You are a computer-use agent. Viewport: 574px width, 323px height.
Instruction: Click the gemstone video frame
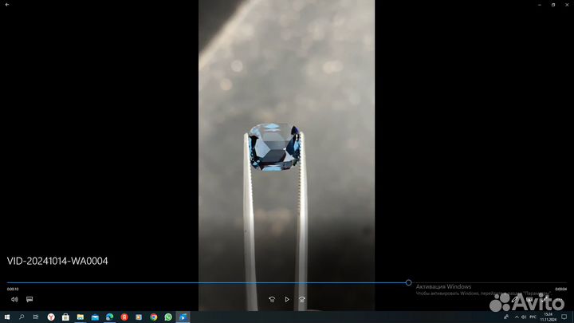(287, 156)
